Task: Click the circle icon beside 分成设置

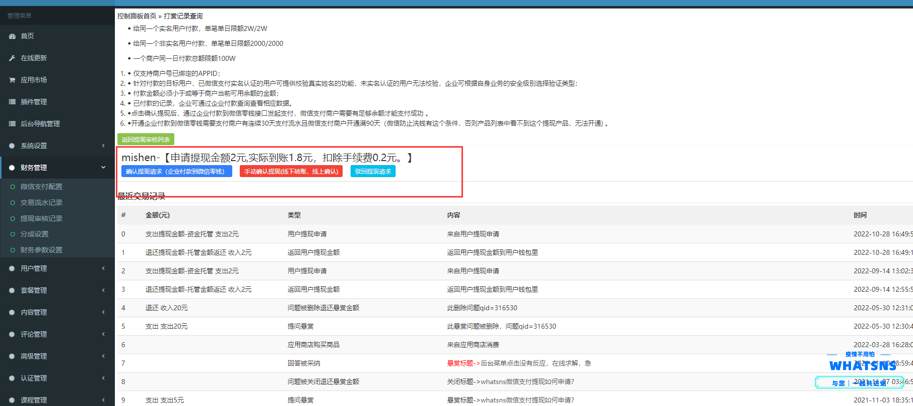Action: 13,234
